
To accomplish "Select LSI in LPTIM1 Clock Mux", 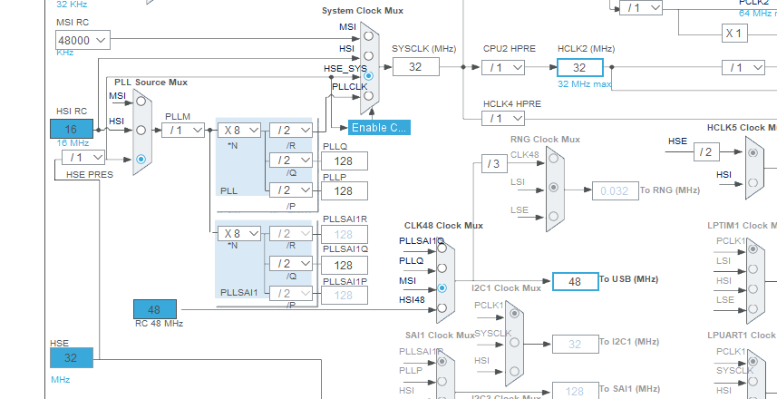I will point(753,269).
